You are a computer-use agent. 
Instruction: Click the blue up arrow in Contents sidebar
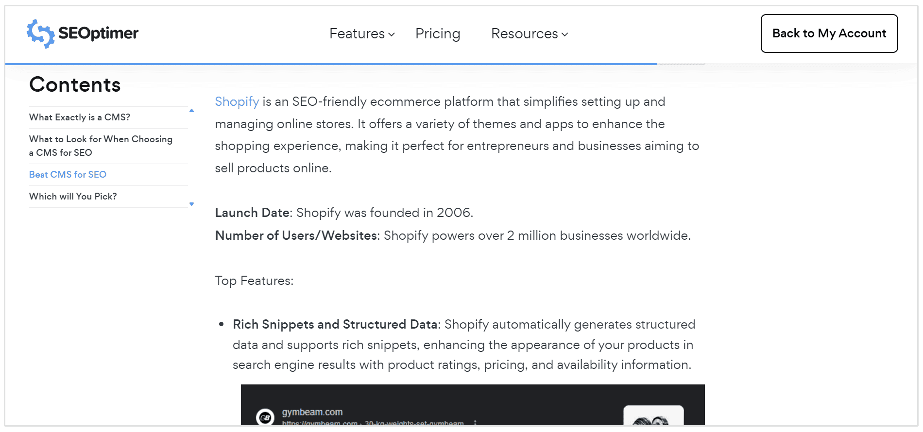[191, 110]
